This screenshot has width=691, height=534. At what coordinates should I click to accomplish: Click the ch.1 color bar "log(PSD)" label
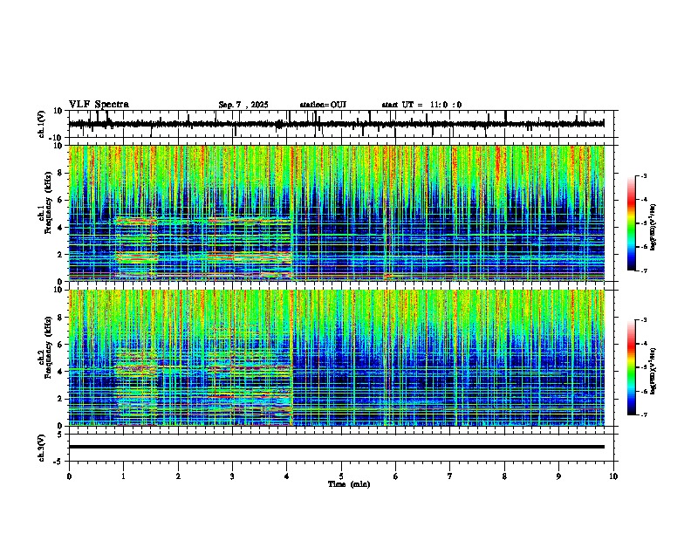[653, 227]
